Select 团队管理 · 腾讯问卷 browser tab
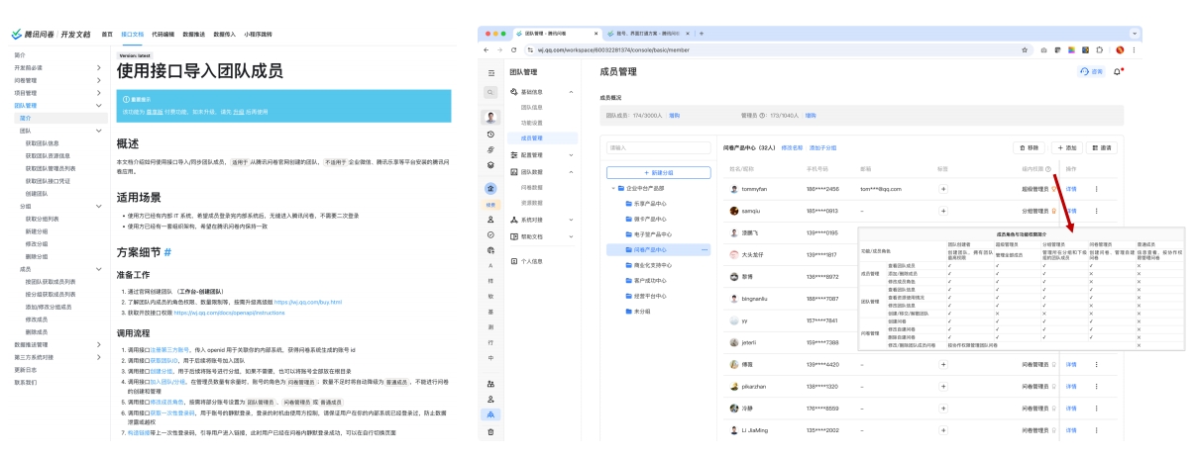The image size is (1194, 456). [556, 35]
